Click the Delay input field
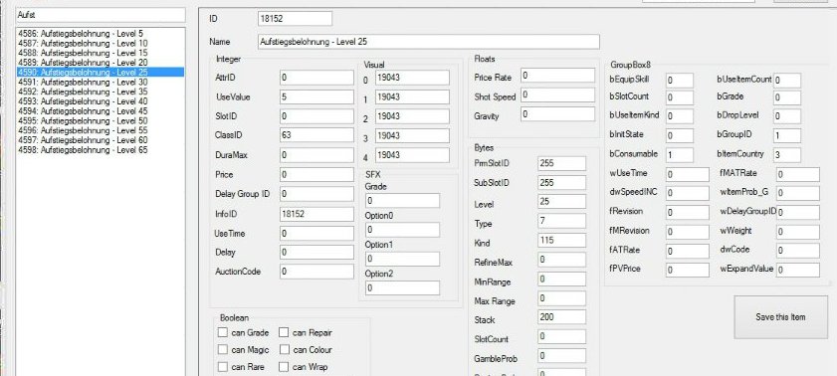This screenshot has width=837, height=376. (316, 253)
